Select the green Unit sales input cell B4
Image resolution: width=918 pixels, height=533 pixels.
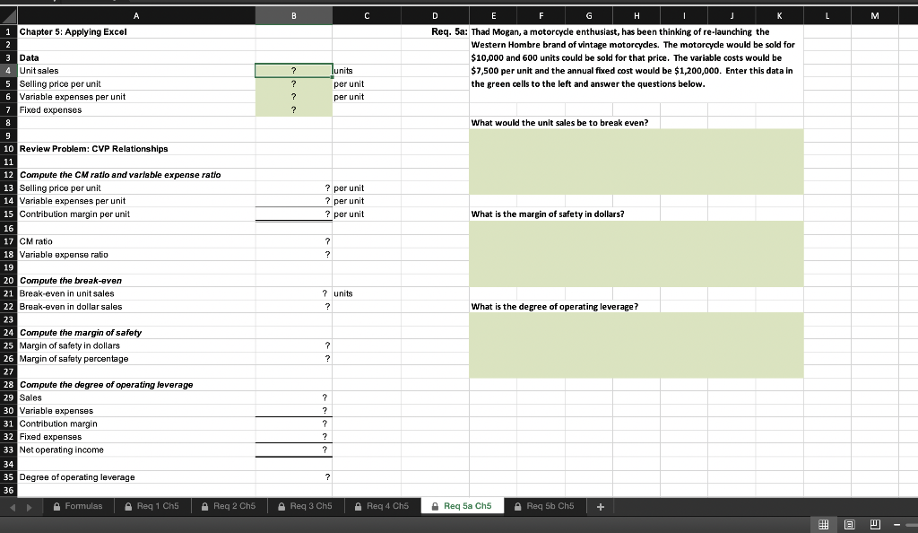tap(294, 70)
